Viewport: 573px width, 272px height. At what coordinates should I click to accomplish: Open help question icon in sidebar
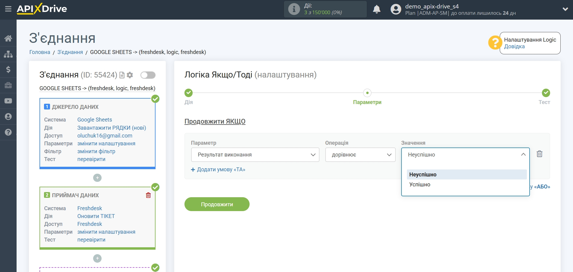(8, 132)
